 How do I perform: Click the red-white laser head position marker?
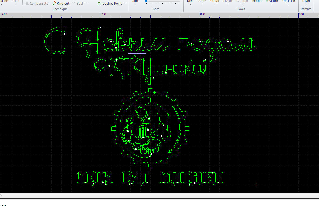point(256,184)
